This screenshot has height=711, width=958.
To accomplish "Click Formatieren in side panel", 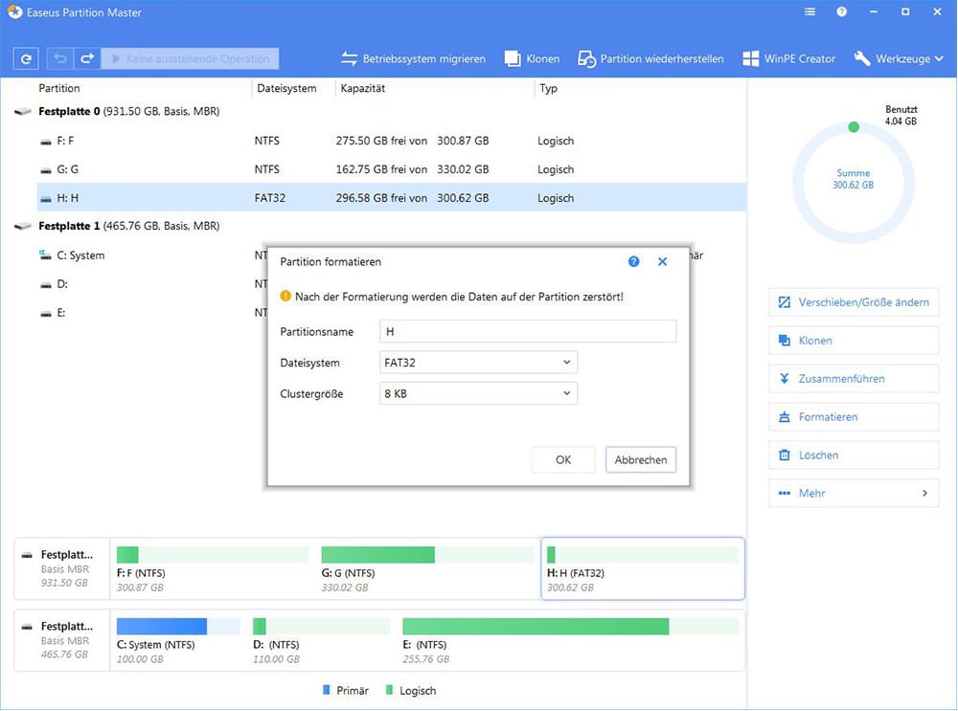I will point(854,417).
